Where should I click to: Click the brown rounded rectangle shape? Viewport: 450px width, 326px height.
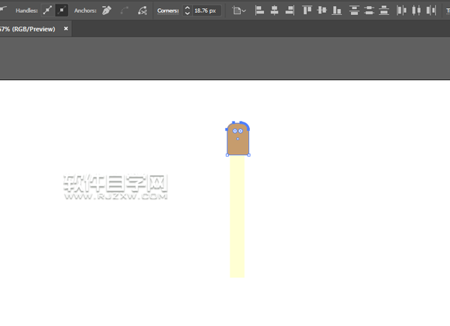click(x=238, y=146)
